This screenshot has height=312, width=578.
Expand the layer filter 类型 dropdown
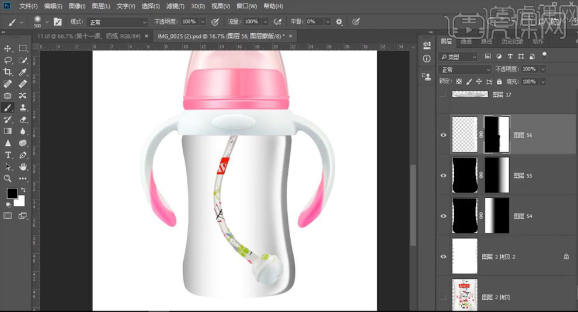pos(458,57)
